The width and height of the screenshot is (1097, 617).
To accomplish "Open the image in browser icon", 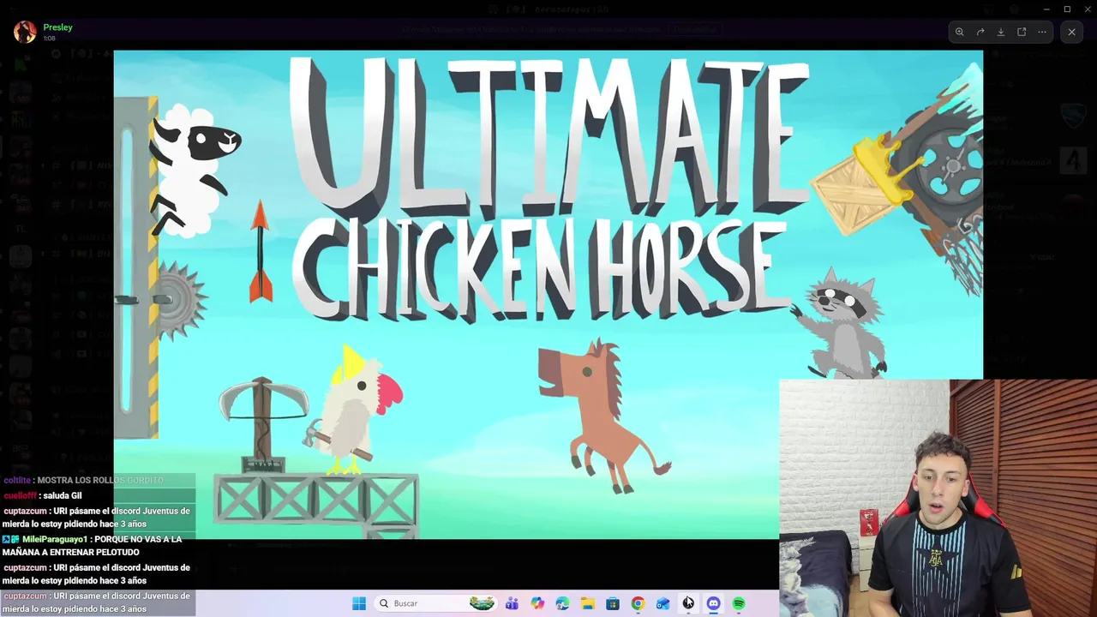I will coord(1022,32).
